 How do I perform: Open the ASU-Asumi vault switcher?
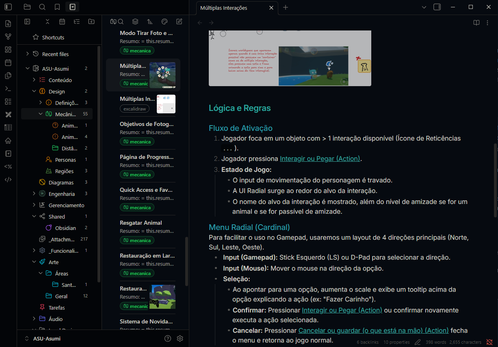(x=43, y=338)
